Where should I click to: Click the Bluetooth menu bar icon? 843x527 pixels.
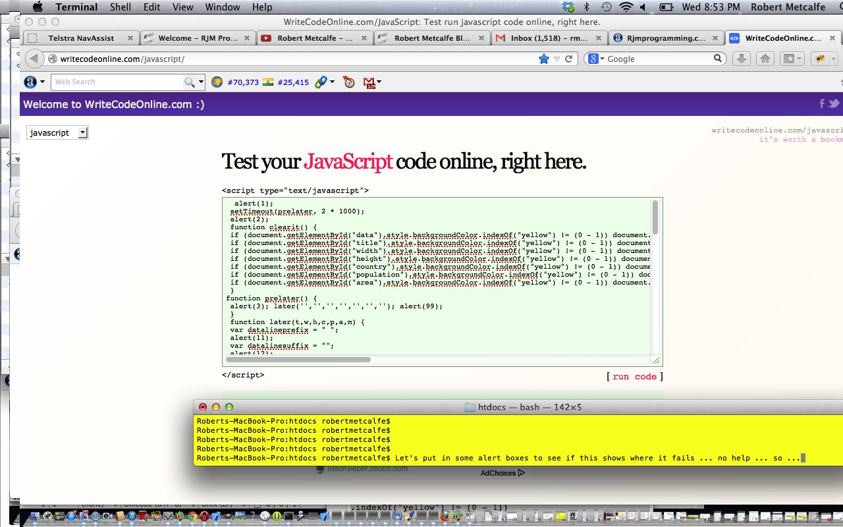(x=587, y=7)
